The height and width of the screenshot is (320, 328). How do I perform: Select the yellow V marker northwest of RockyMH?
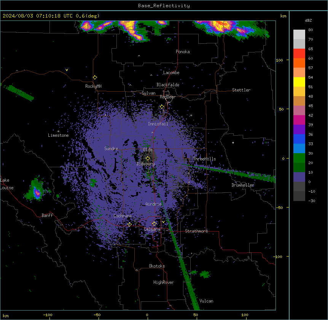pos(67,70)
